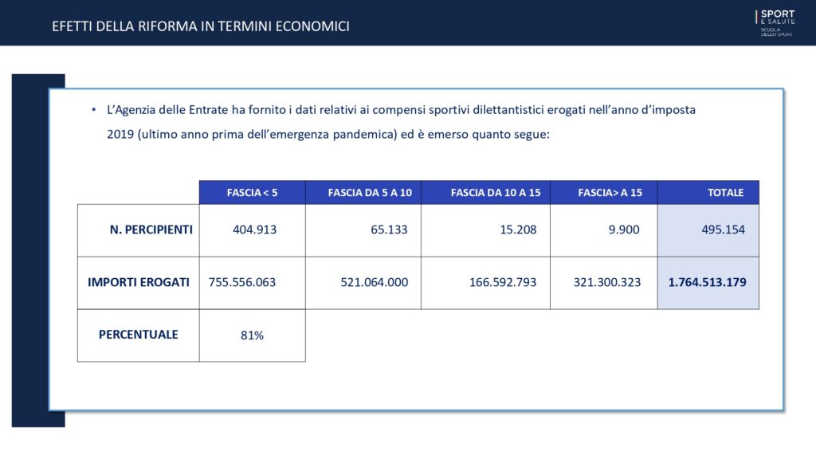Image resolution: width=816 pixels, height=459 pixels.
Task: Select the IMPORTI EROGATI row label
Action: point(139,282)
